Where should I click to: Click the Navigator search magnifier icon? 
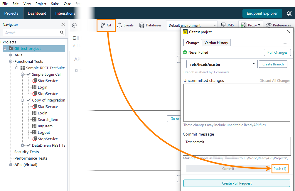[x=61, y=33]
